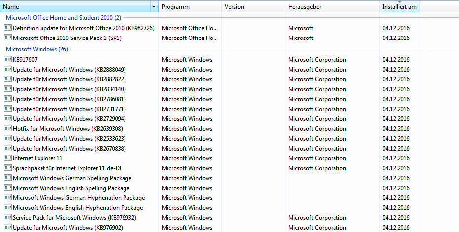
Task: Click the install date 04.12.2016 of KB2888049
Action: tap(396, 70)
